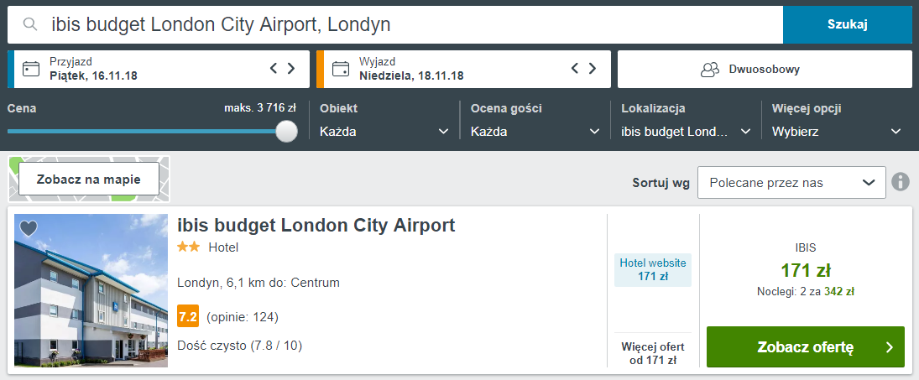The image size is (919, 380).
Task: Click the hotel destination search field
Action: point(395,24)
